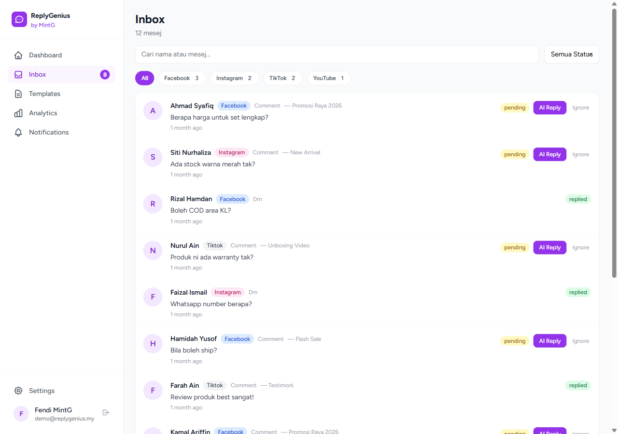Image resolution: width=618 pixels, height=434 pixels.
Task: Click Nurul Ain's avatar letter N
Action: pyautogui.click(x=153, y=250)
